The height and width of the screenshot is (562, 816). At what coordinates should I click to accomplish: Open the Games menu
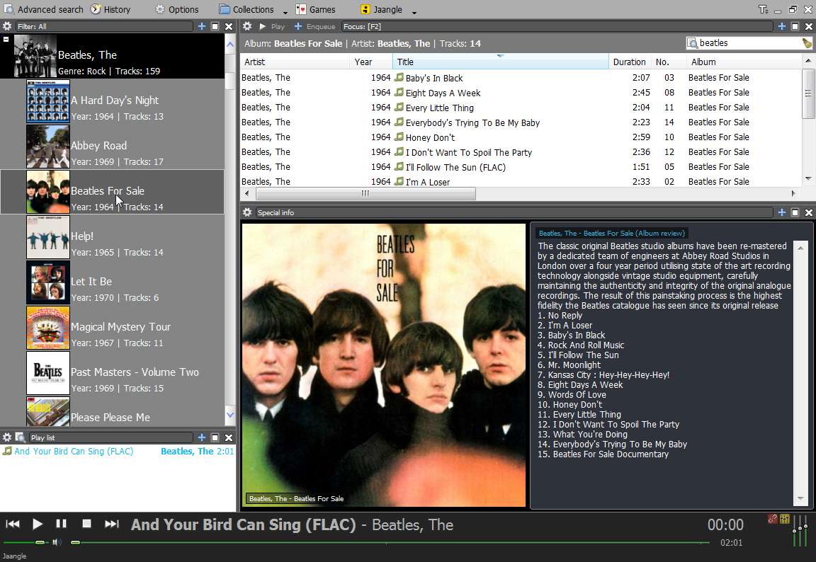[316, 9]
